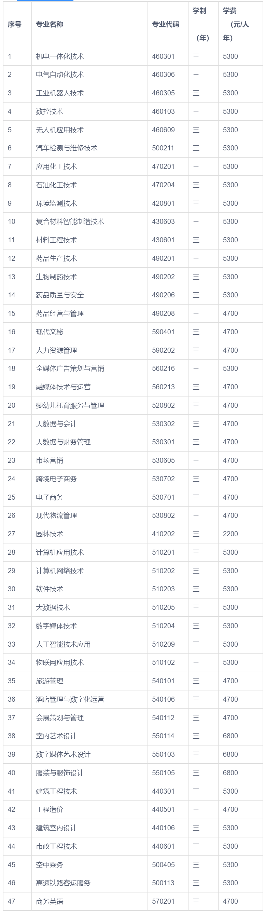Select the 人工智能技术应用 major cell
This screenshot has width=265, height=914.
click(64, 644)
